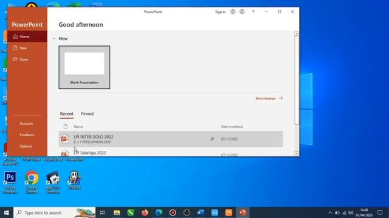This screenshot has height=218, width=389.
Task: Open the blue W app on taskbar
Action: click(215, 213)
